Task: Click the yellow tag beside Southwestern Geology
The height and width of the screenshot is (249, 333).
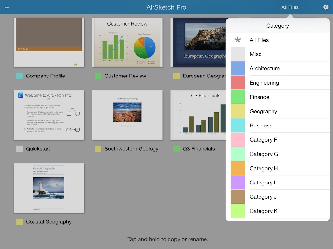Action: coord(98,149)
